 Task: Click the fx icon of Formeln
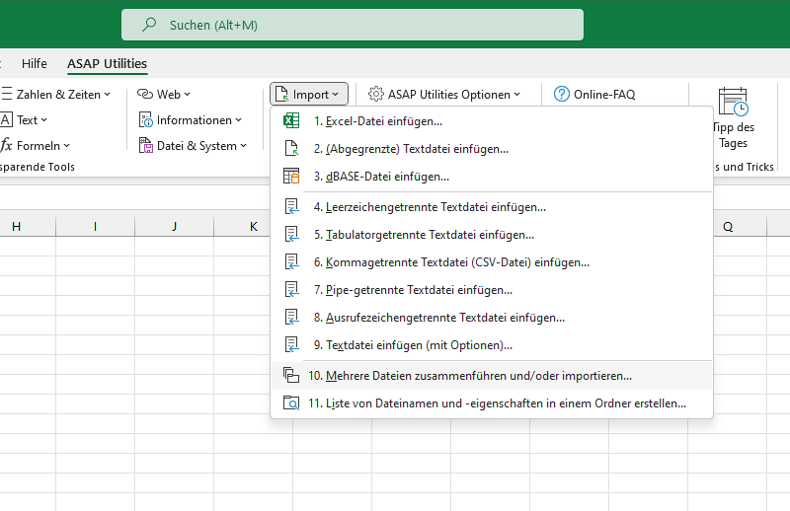click(6, 145)
